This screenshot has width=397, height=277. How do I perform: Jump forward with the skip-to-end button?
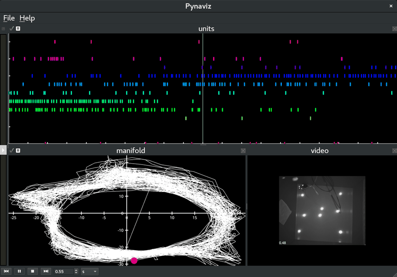[x=45, y=271]
